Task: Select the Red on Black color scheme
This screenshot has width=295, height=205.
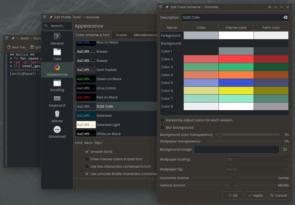Action: tap(116, 97)
